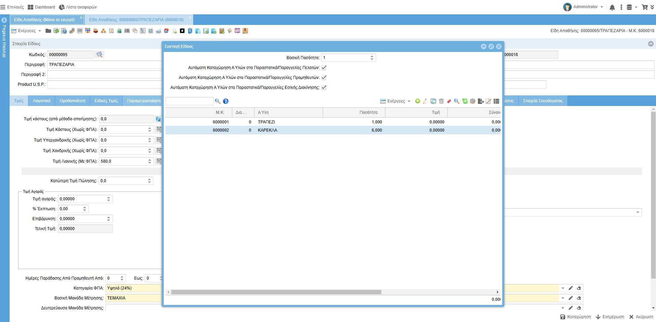Viewport: 656px width, 322px height.
Task: Click the shopping cart icon in top bar
Action: coord(644,7)
